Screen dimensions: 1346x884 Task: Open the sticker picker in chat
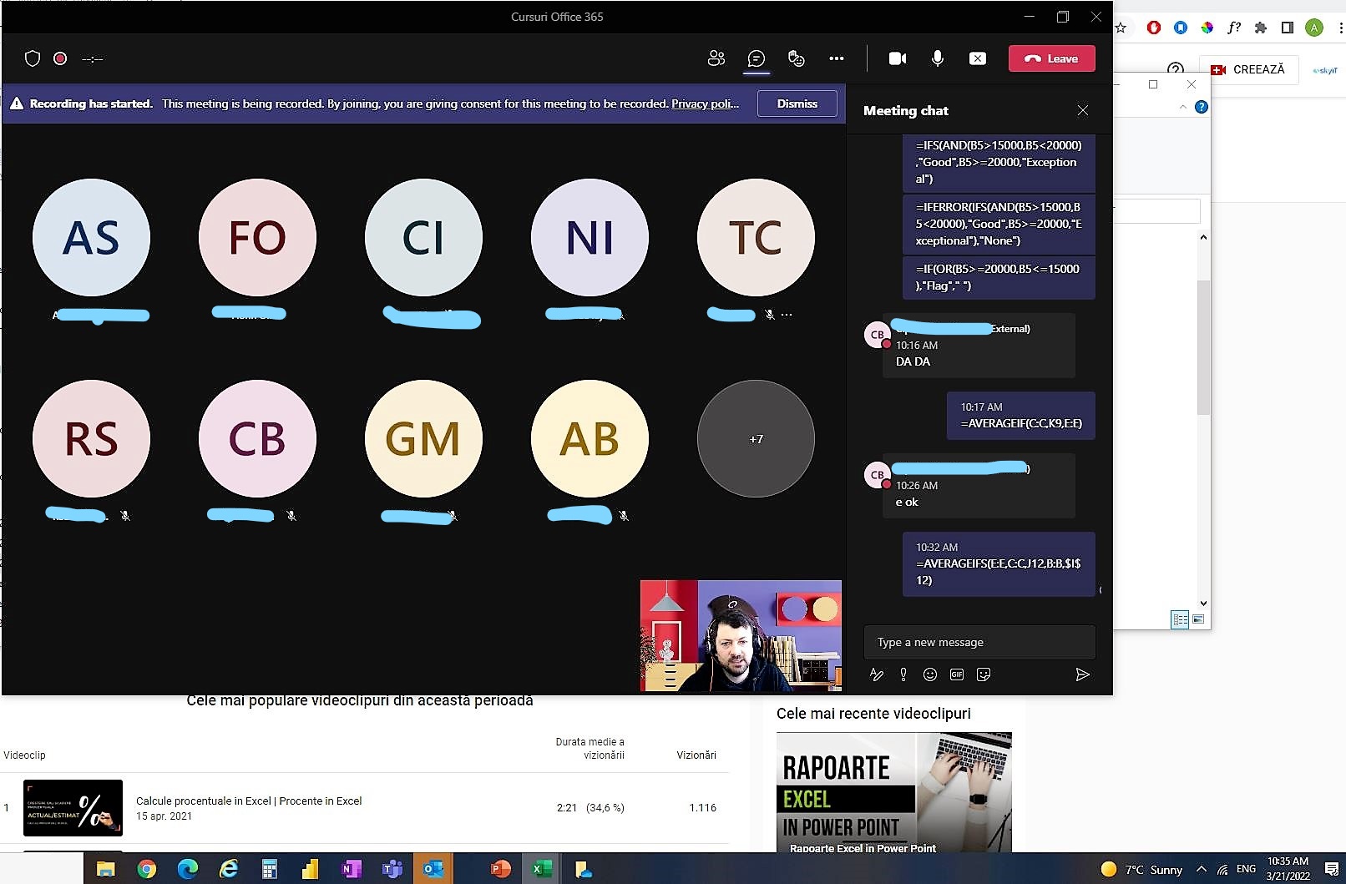(984, 674)
